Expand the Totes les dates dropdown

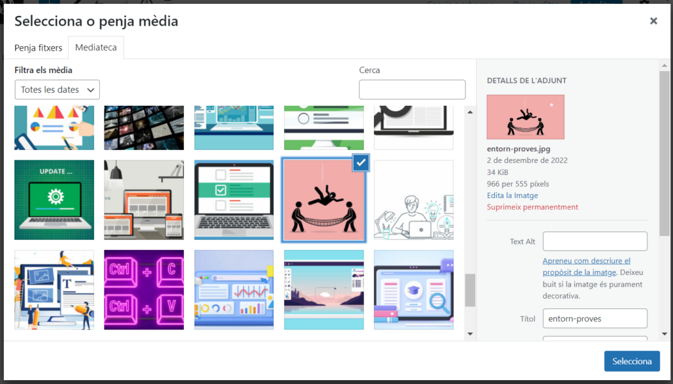click(57, 89)
